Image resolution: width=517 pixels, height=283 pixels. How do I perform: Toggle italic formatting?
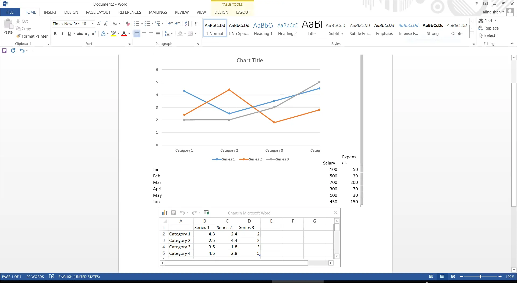62,34
